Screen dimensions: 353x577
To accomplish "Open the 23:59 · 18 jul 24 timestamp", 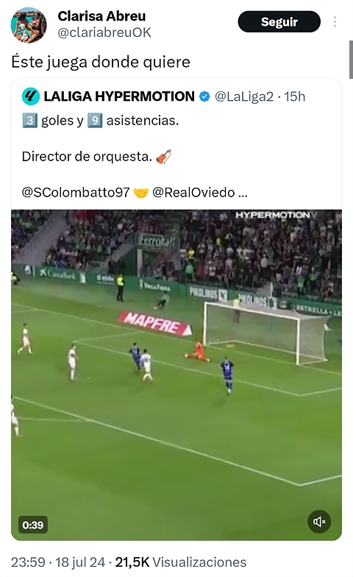I will (x=58, y=562).
